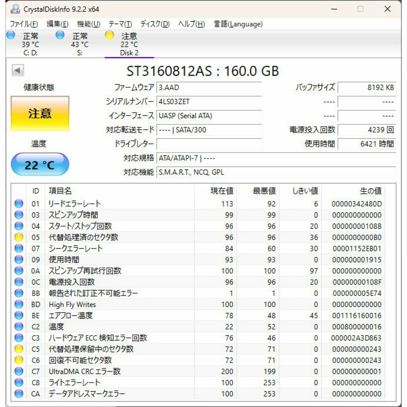Click status orb for attribute 04 スタート/ストップ回数
Screen dimensions: 407x407
pyautogui.click(x=19, y=226)
